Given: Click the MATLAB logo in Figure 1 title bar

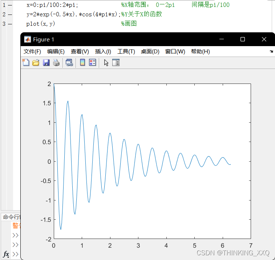Looking at the screenshot, I should (27, 40).
